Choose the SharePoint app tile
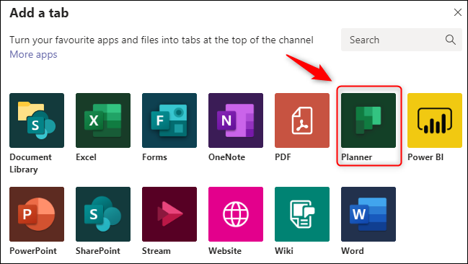The image size is (468, 264). point(103,214)
